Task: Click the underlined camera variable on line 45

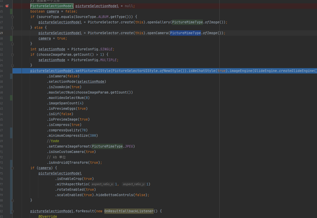Action: pos(53,11)
